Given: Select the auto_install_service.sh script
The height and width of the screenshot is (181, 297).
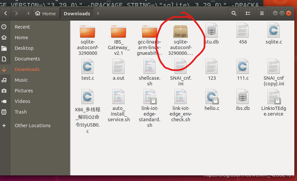Looking at the screenshot, I should click(118, 106).
